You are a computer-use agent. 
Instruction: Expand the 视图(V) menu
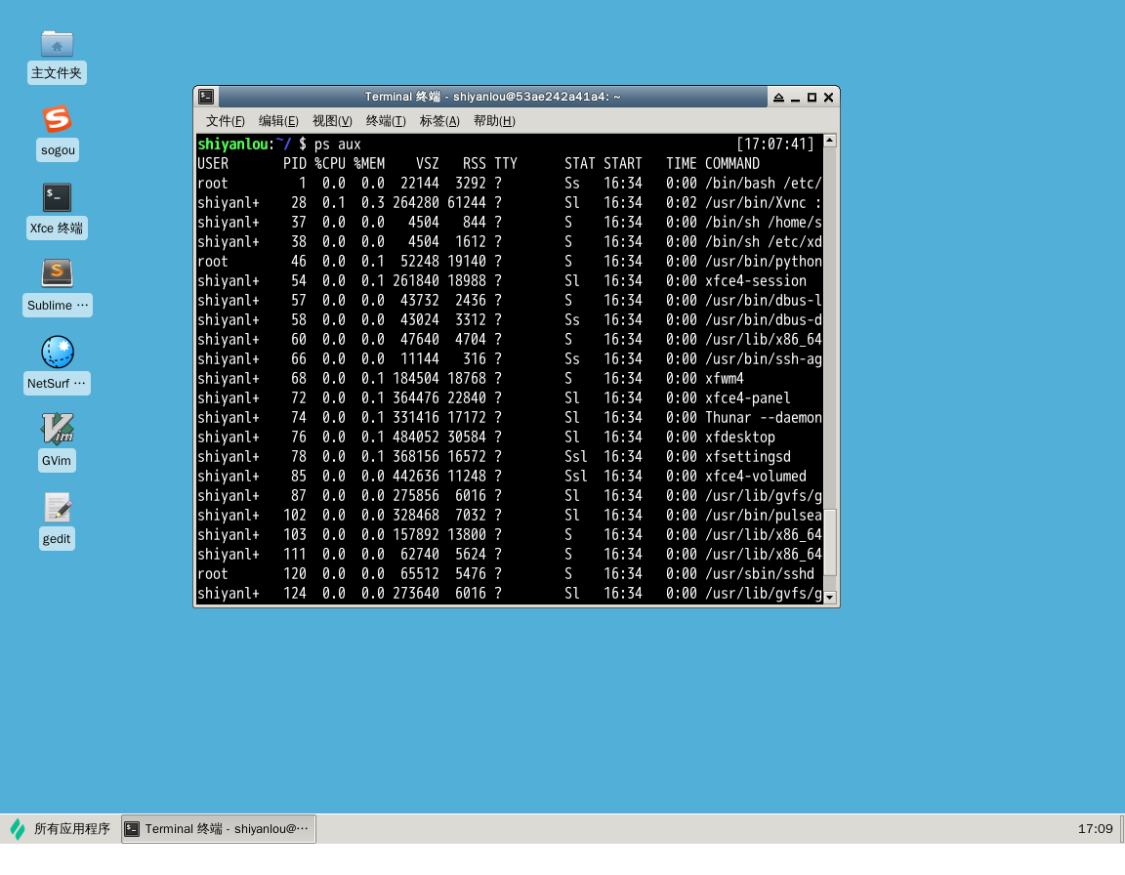[332, 121]
